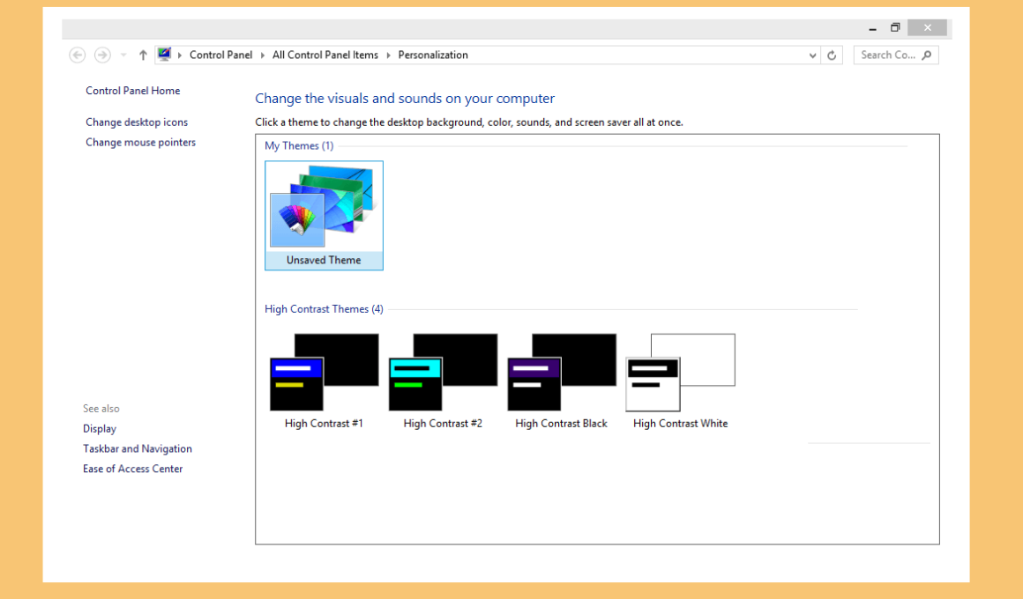Image resolution: width=1023 pixels, height=599 pixels.
Task: Go back using the Back arrow button
Action: [77, 55]
